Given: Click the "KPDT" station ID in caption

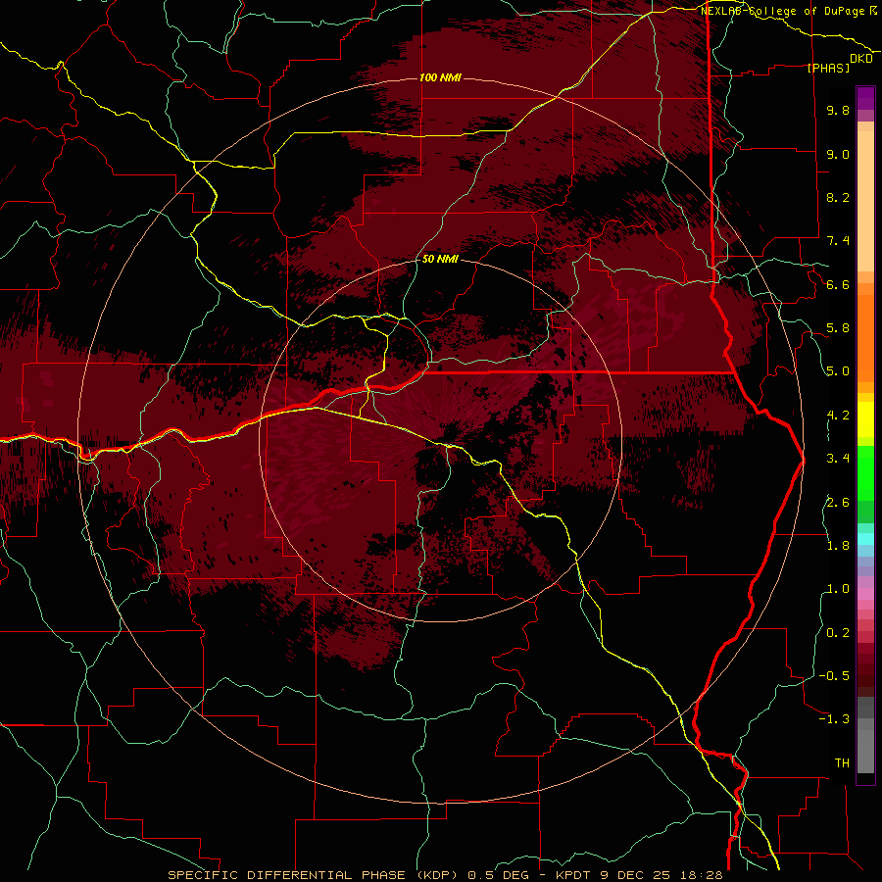Looking at the screenshot, I should pos(573,875).
